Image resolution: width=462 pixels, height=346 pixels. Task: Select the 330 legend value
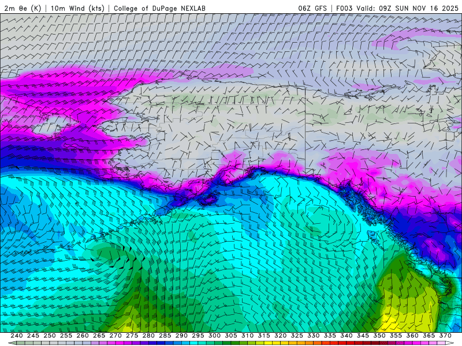[314, 336]
